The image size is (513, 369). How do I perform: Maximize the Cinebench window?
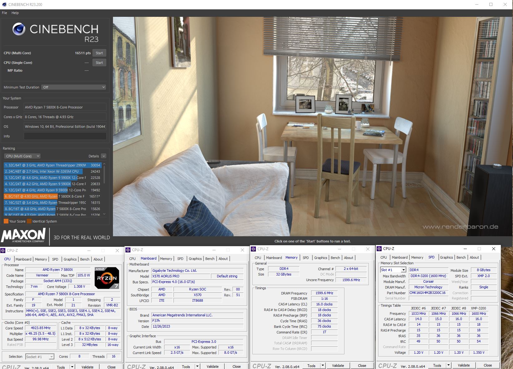tap(491, 4)
